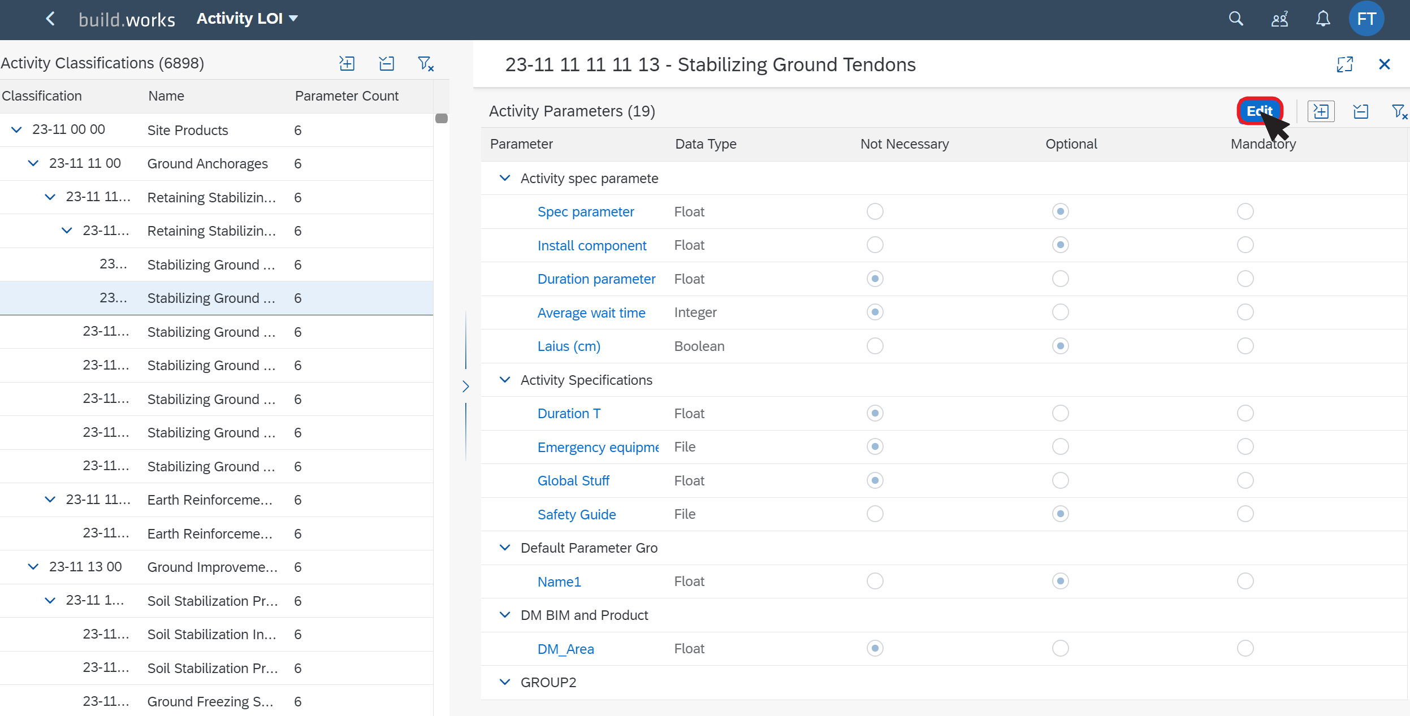1410x716 pixels.
Task: Set DM_Area to Optional
Action: (x=1061, y=648)
